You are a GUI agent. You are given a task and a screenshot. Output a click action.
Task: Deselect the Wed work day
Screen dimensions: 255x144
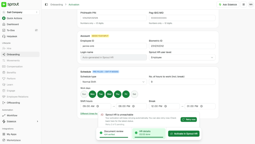109,94
